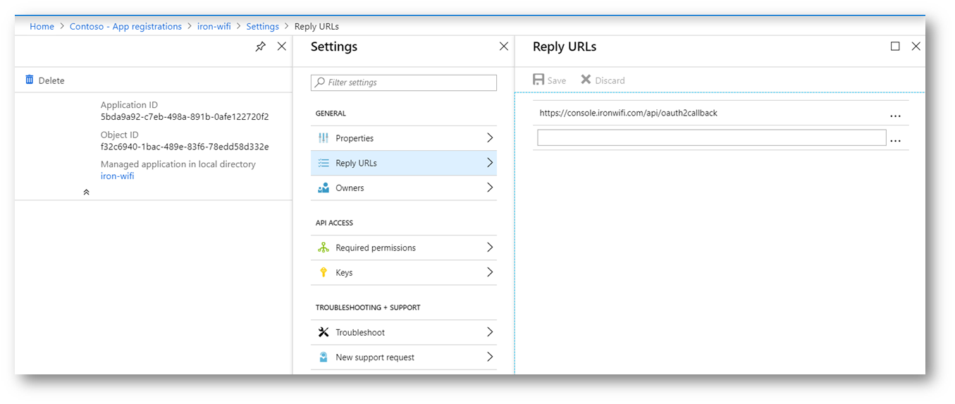Click the Owners people icon
This screenshot has width=955, height=404.
click(324, 188)
